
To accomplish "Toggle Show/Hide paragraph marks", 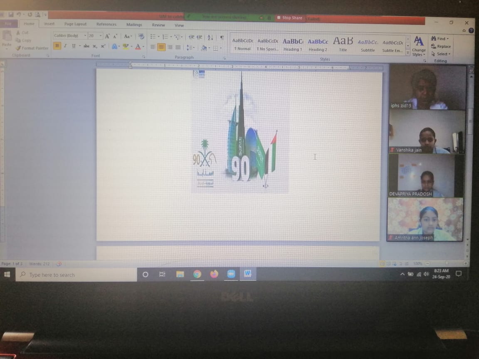I will point(222,37).
